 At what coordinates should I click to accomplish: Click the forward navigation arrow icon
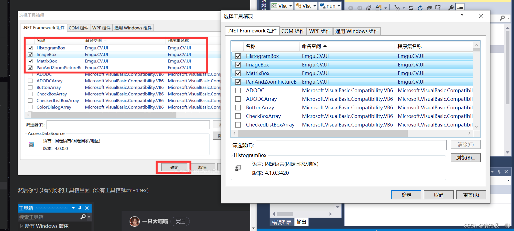pyautogui.click(x=360, y=8)
